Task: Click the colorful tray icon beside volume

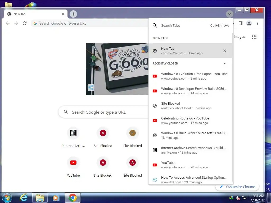Action: [x=231, y=198]
